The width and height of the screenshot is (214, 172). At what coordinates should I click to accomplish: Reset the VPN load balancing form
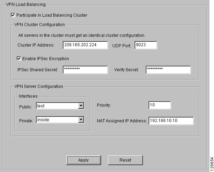click(x=125, y=160)
